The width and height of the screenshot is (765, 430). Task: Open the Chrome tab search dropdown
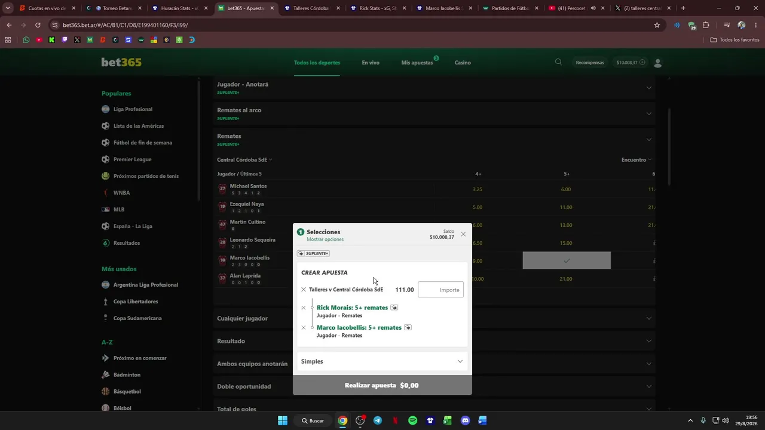click(8, 8)
